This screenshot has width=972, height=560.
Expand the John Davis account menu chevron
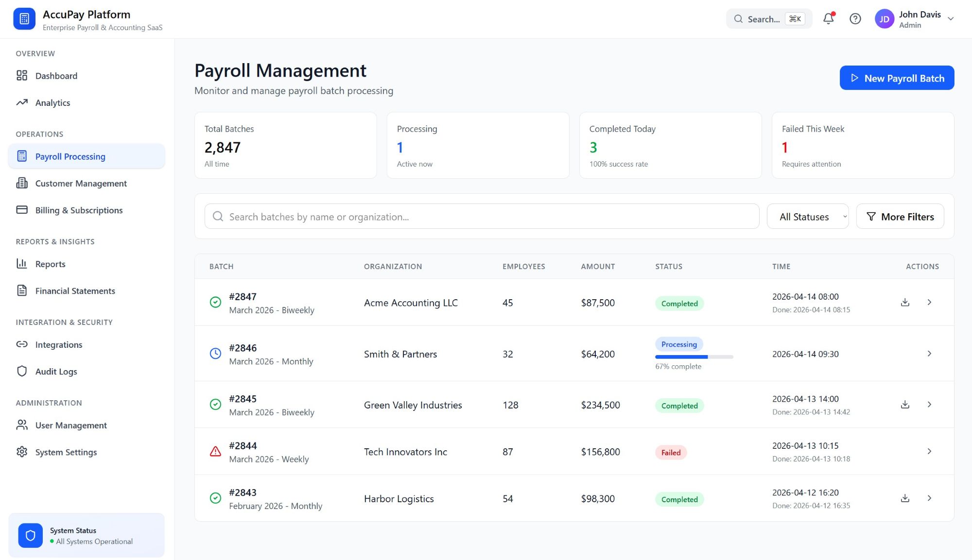pos(951,19)
